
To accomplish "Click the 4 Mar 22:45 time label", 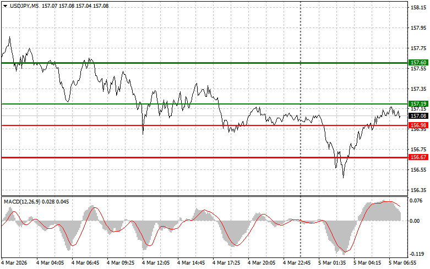I will point(297,263).
